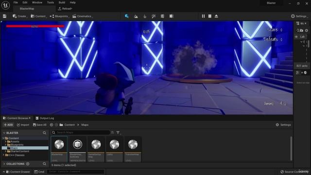The image size is (311, 175).
Task: Expand the Assets folder
Action: 5,141
